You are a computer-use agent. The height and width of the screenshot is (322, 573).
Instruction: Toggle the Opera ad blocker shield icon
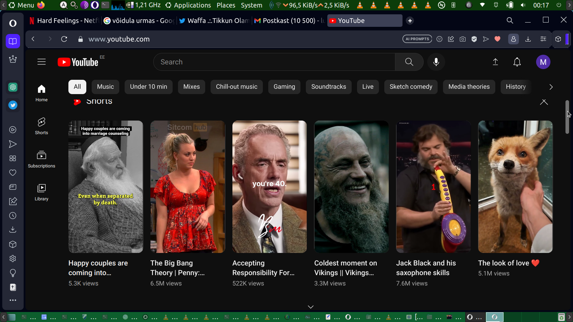[474, 39]
